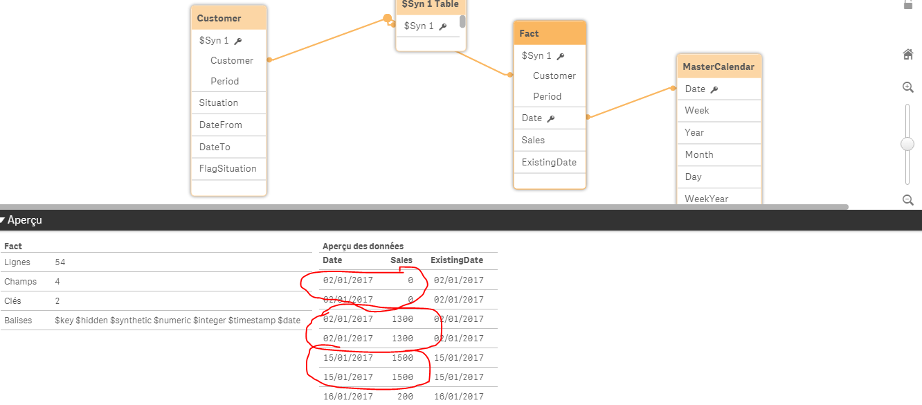Select the Customer table header

pos(228,17)
